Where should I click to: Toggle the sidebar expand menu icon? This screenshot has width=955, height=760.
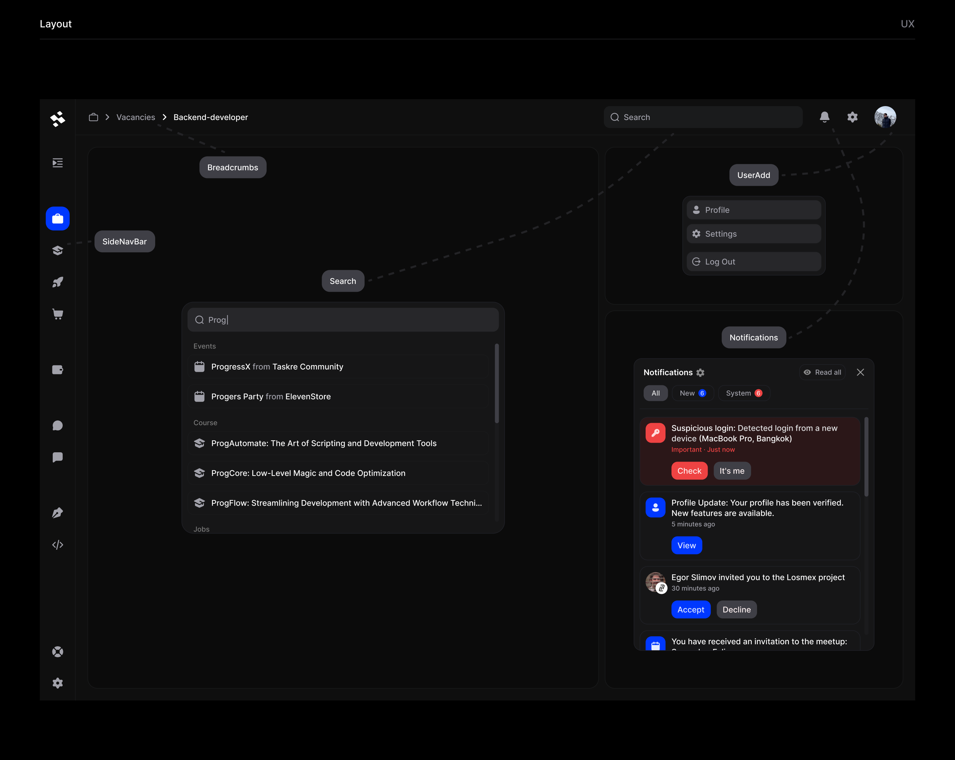point(58,162)
